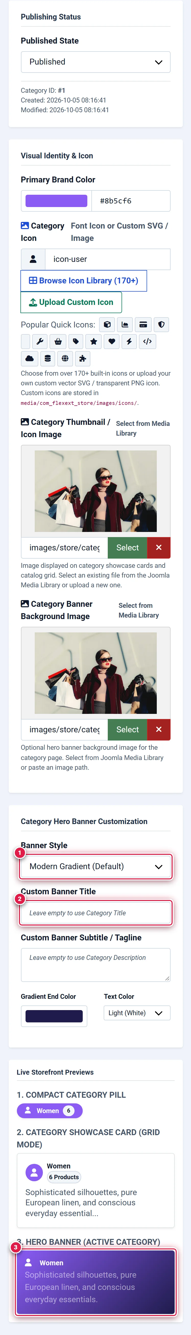This screenshot has width=191, height=1335.
Task: Open Gradient End Color dark swatch
Action: click(54, 1016)
